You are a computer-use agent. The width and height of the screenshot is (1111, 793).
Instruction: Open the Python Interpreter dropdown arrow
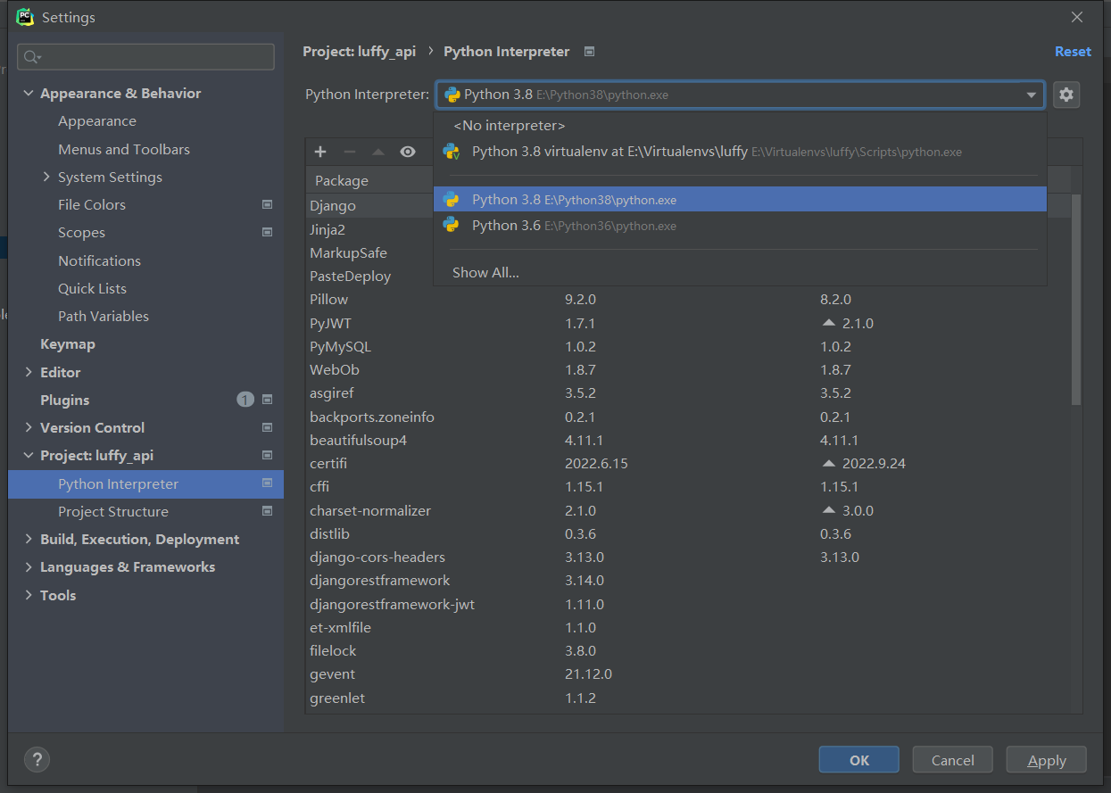click(x=1031, y=95)
